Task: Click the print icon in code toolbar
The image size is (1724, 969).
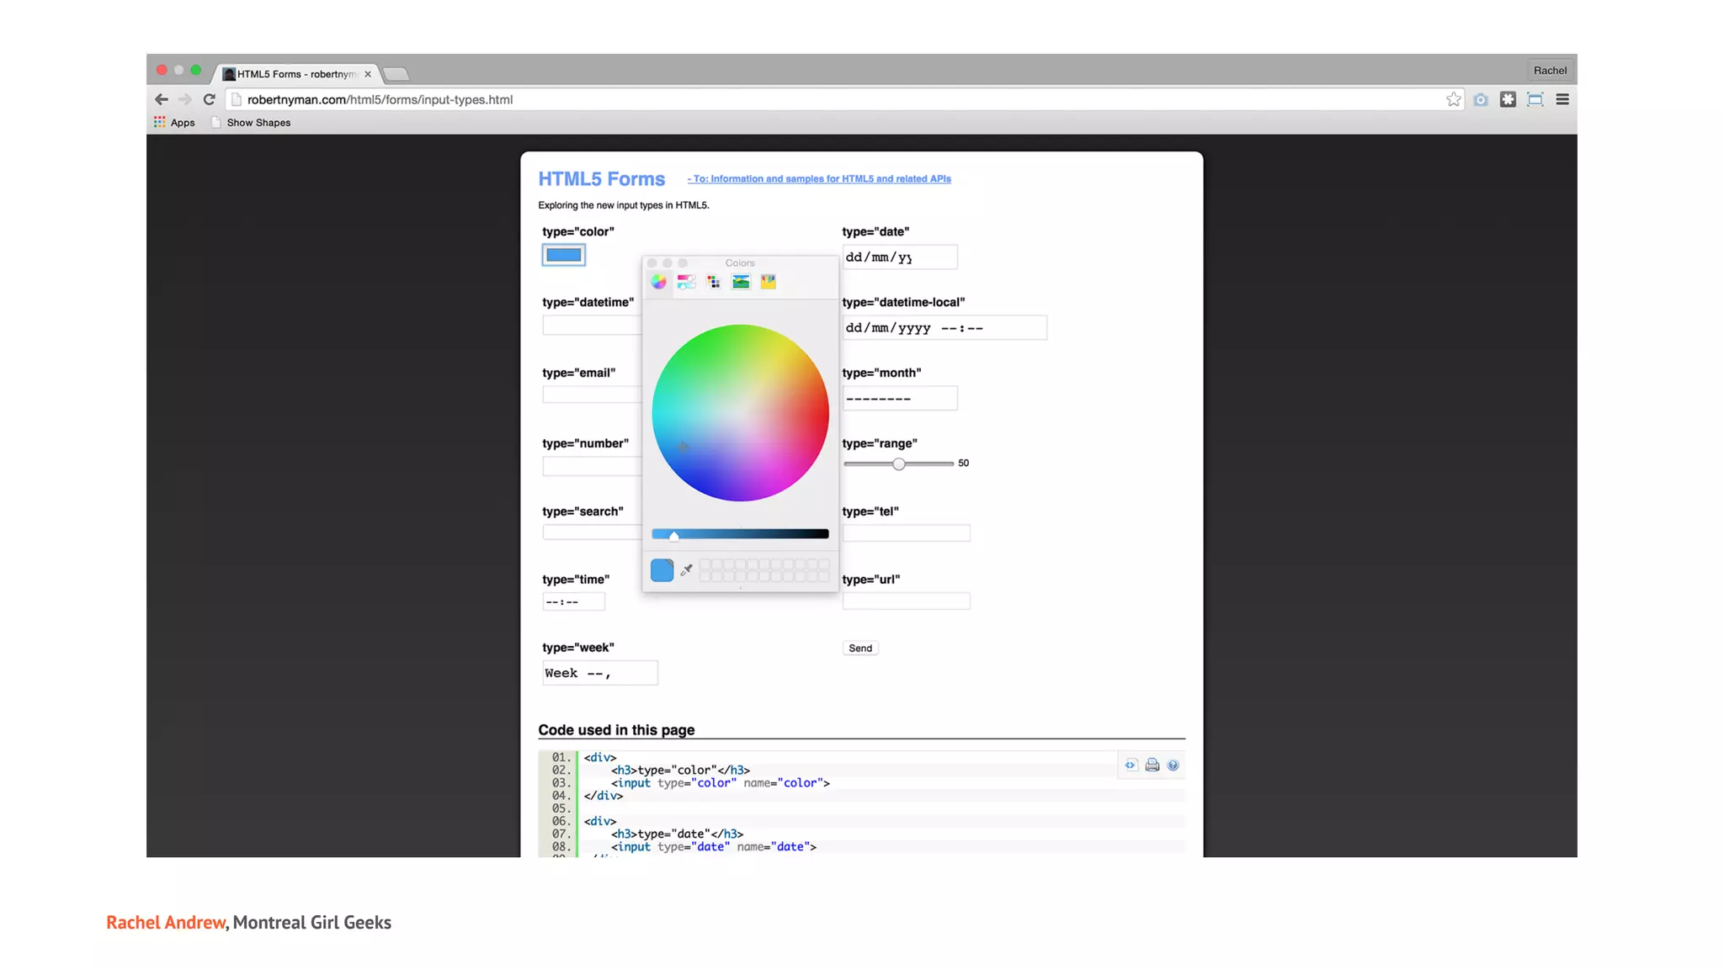Action: coord(1152,765)
